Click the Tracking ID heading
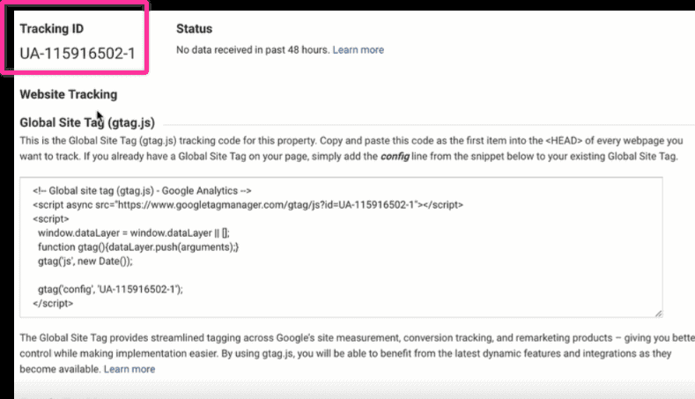 [x=51, y=29]
